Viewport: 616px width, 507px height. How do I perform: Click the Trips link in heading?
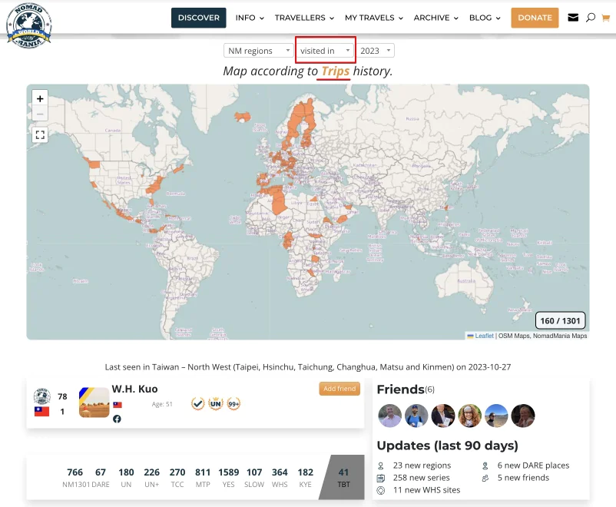pos(335,71)
